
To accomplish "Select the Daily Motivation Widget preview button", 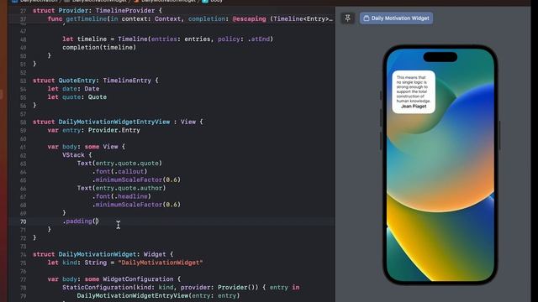I will tap(396, 18).
